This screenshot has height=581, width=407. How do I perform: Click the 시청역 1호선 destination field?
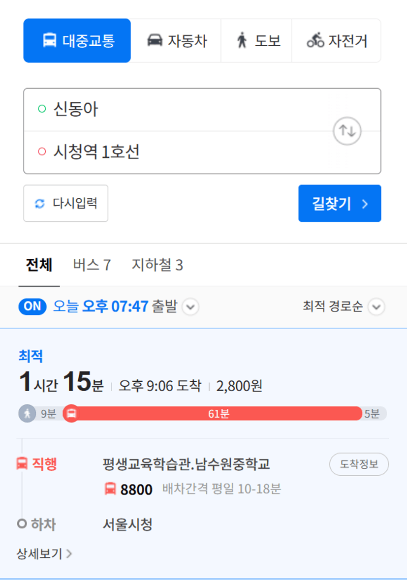pos(202,152)
